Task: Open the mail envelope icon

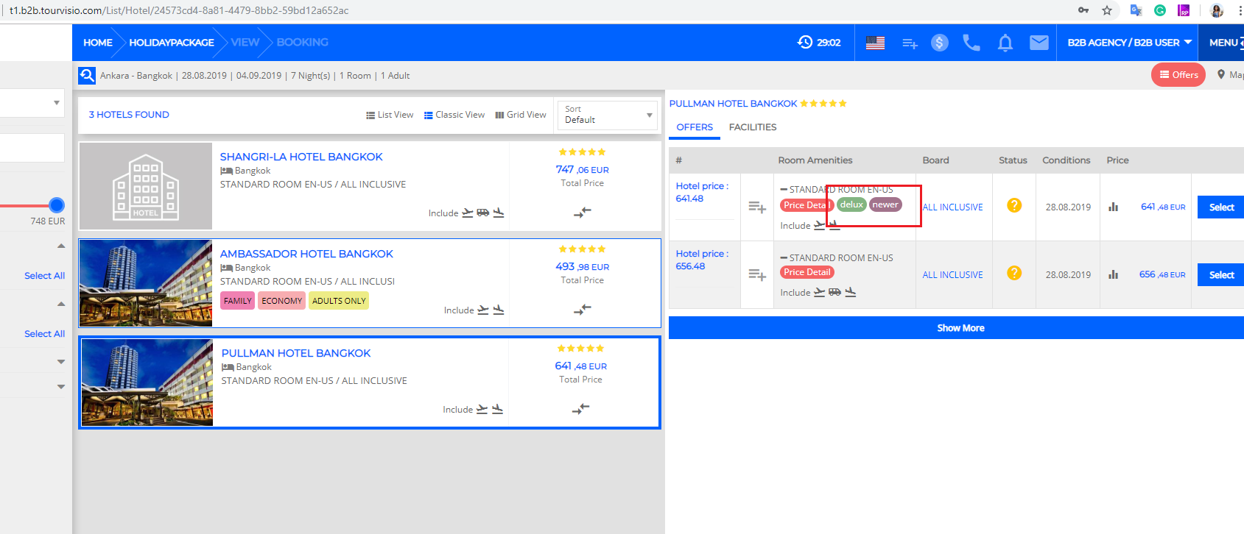Action: point(1039,43)
